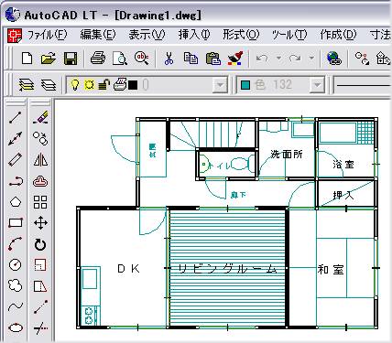Cut with the scissors icon
The height and width of the screenshot is (343, 392).
point(169,59)
